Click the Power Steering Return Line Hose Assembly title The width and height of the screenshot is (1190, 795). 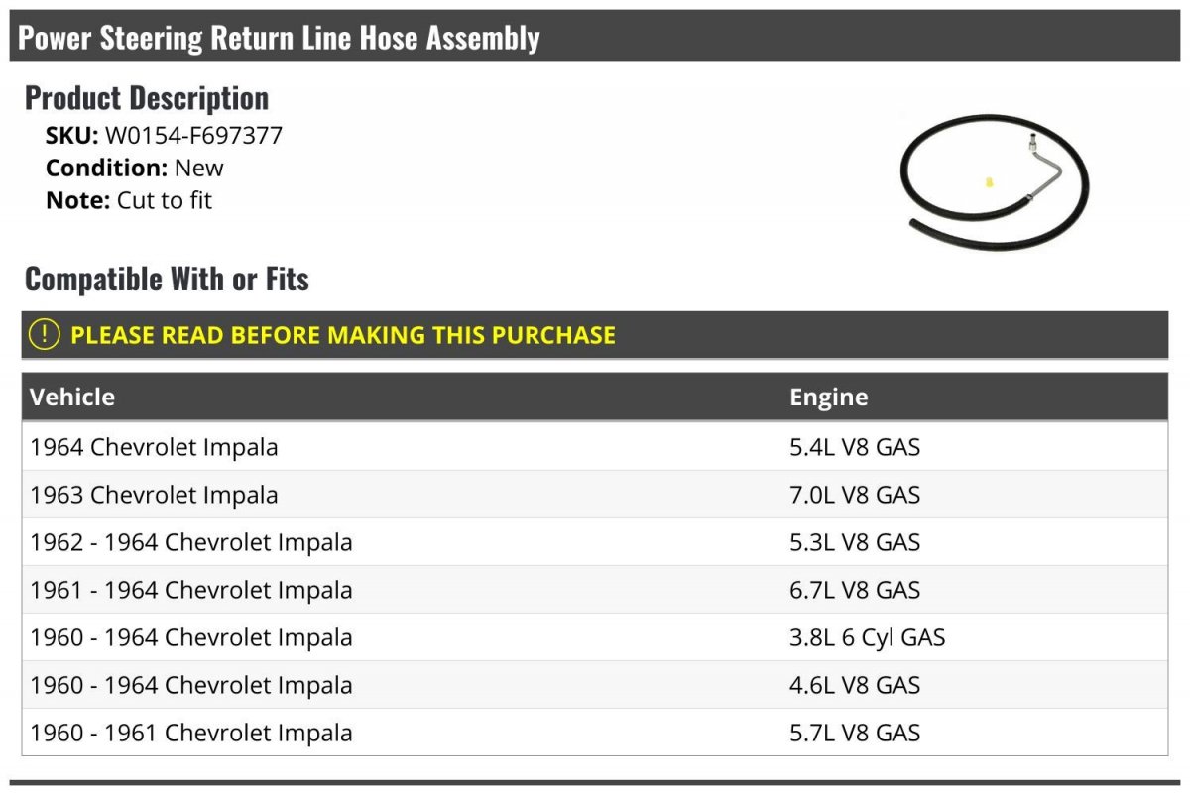[x=280, y=38]
